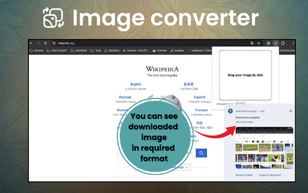Reload the wikipedia.org page
The image size is (308, 193).
pyautogui.click(x=45, y=43)
